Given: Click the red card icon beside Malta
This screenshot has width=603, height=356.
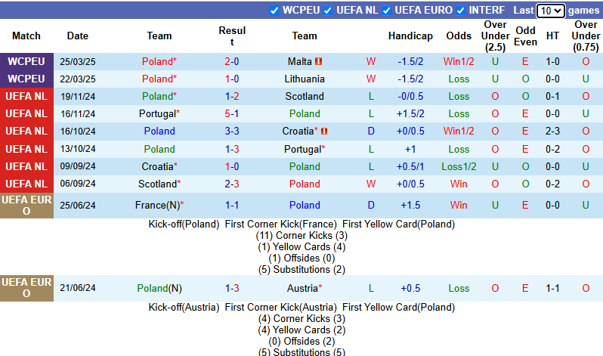Looking at the screenshot, I should coord(319,61).
